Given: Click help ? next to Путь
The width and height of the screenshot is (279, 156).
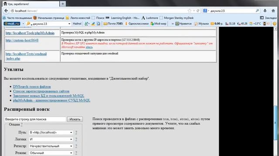Looking at the screenshot, I should pyautogui.click(x=76, y=132).
